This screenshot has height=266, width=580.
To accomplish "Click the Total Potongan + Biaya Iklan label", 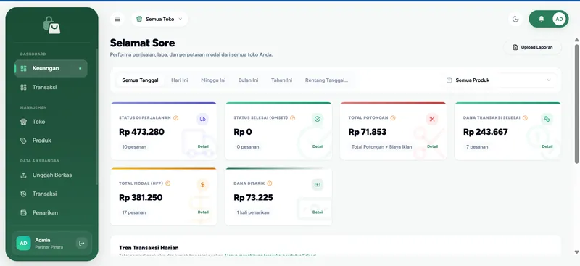I will tap(382, 147).
